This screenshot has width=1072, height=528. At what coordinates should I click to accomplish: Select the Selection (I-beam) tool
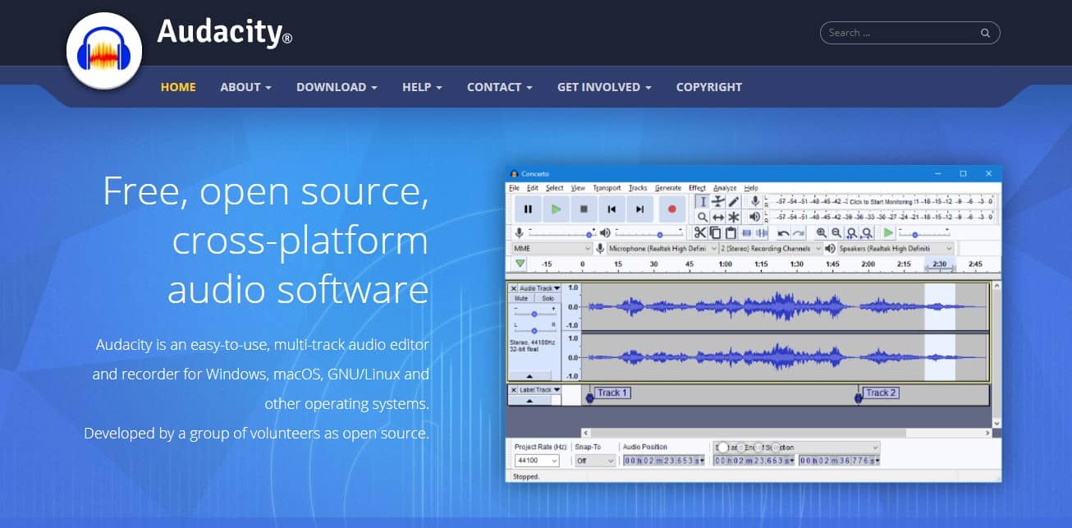pos(703,202)
